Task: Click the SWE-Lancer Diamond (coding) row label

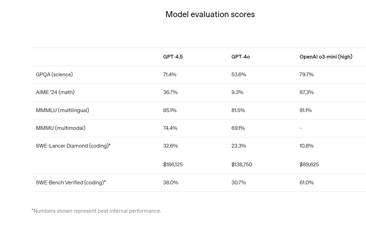Action: 73,146
